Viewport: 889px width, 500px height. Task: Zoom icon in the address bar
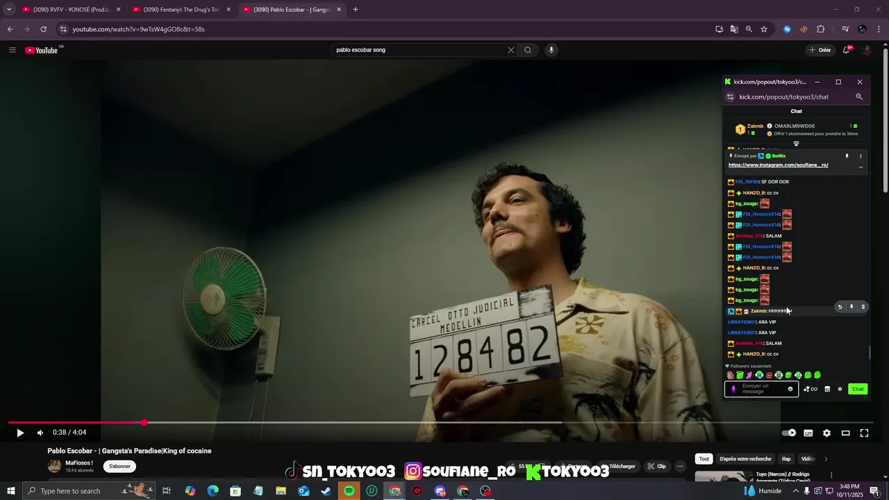click(749, 29)
